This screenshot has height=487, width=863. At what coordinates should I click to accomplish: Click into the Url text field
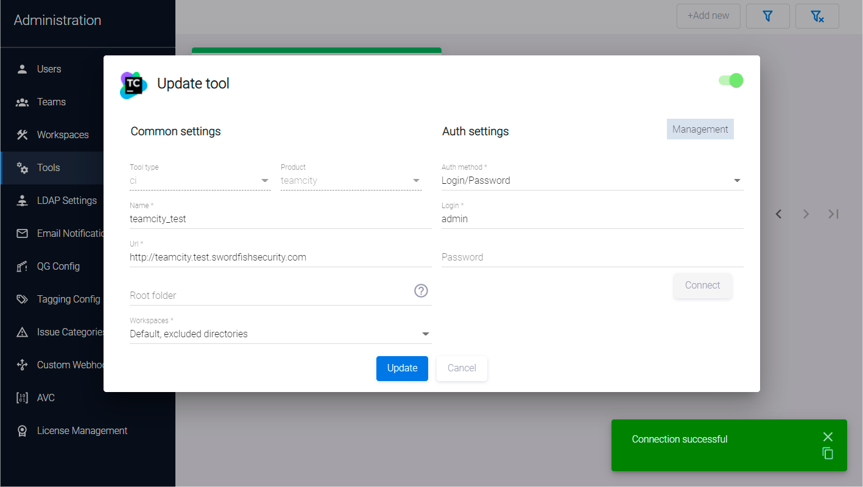[x=280, y=258]
